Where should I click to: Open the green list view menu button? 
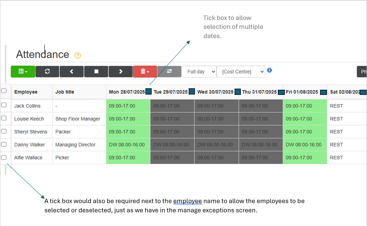pyautogui.click(x=23, y=72)
